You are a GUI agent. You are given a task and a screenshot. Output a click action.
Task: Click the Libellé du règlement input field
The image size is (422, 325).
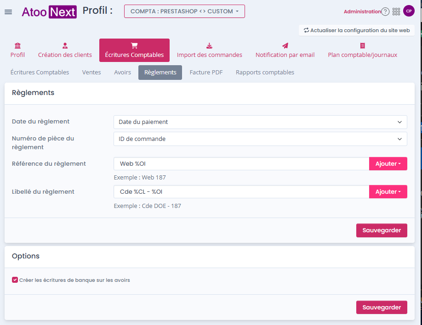coord(241,192)
